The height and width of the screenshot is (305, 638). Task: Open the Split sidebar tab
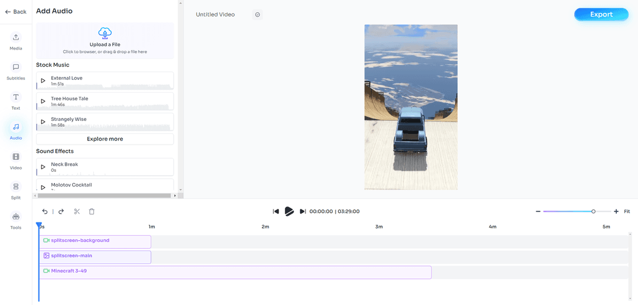[x=16, y=191]
